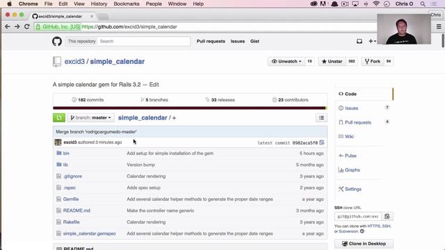Image resolution: width=445 pixels, height=250 pixels.
Task: Open the Window menu
Action: (177, 4)
